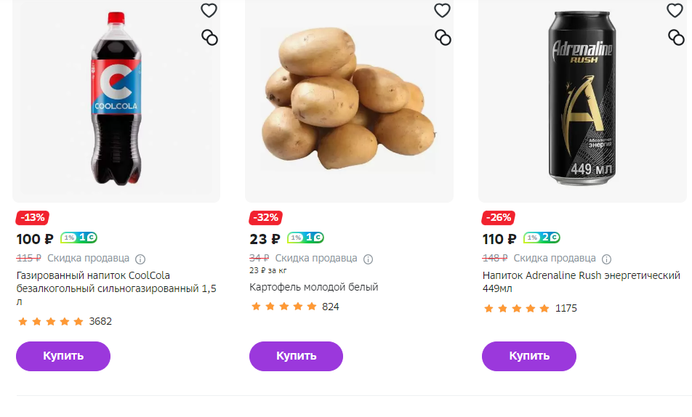Click bonus badge next to 100 ₽ price
The height and width of the screenshot is (417, 692).
coord(79,238)
